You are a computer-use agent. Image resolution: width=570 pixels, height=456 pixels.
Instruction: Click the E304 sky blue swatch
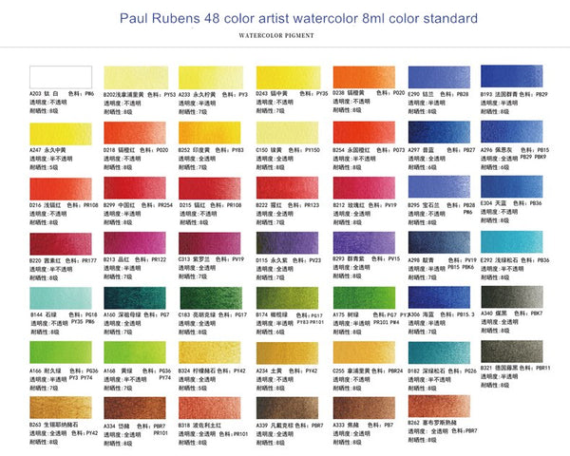pyautogui.click(x=514, y=186)
